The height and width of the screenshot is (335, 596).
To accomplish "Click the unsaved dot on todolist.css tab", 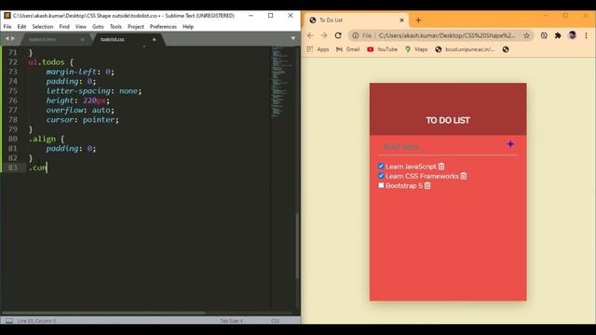I will click(154, 39).
